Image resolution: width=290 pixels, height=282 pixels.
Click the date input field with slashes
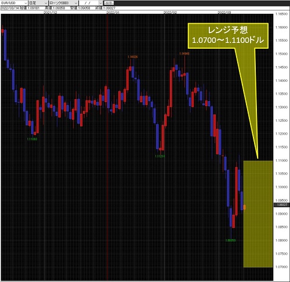pos(89,3)
